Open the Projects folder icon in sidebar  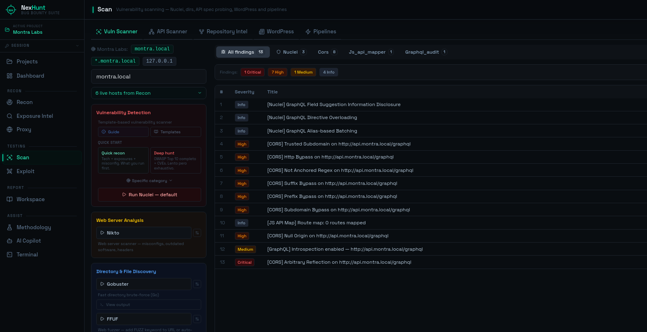click(10, 62)
